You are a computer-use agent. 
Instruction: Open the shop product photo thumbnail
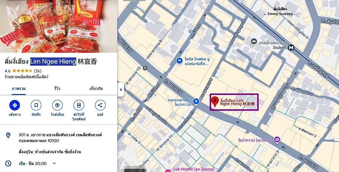59,26
